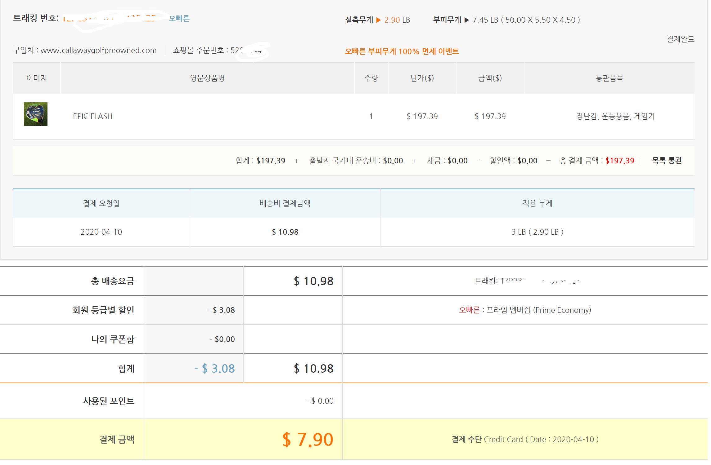
Task: Open the callawaygolfpreowned.com store URL
Action: point(98,50)
